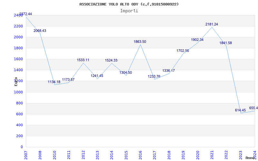Click the x-axis year label 2019
The width and height of the screenshot is (258, 161).
coord(184,155)
